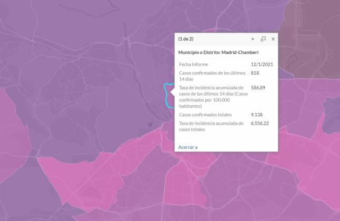Viewport: 340px width, 221px height.
Task: Click 'Tasa de incidencia acumulada de casos totales' label
Action: 211,126
